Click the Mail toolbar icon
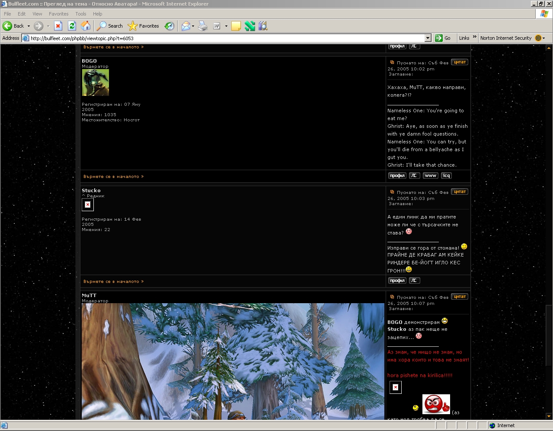This screenshot has width=553, height=431. [185, 26]
